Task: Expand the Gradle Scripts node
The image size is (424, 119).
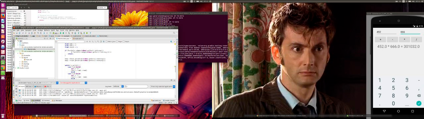Action: click(16, 68)
